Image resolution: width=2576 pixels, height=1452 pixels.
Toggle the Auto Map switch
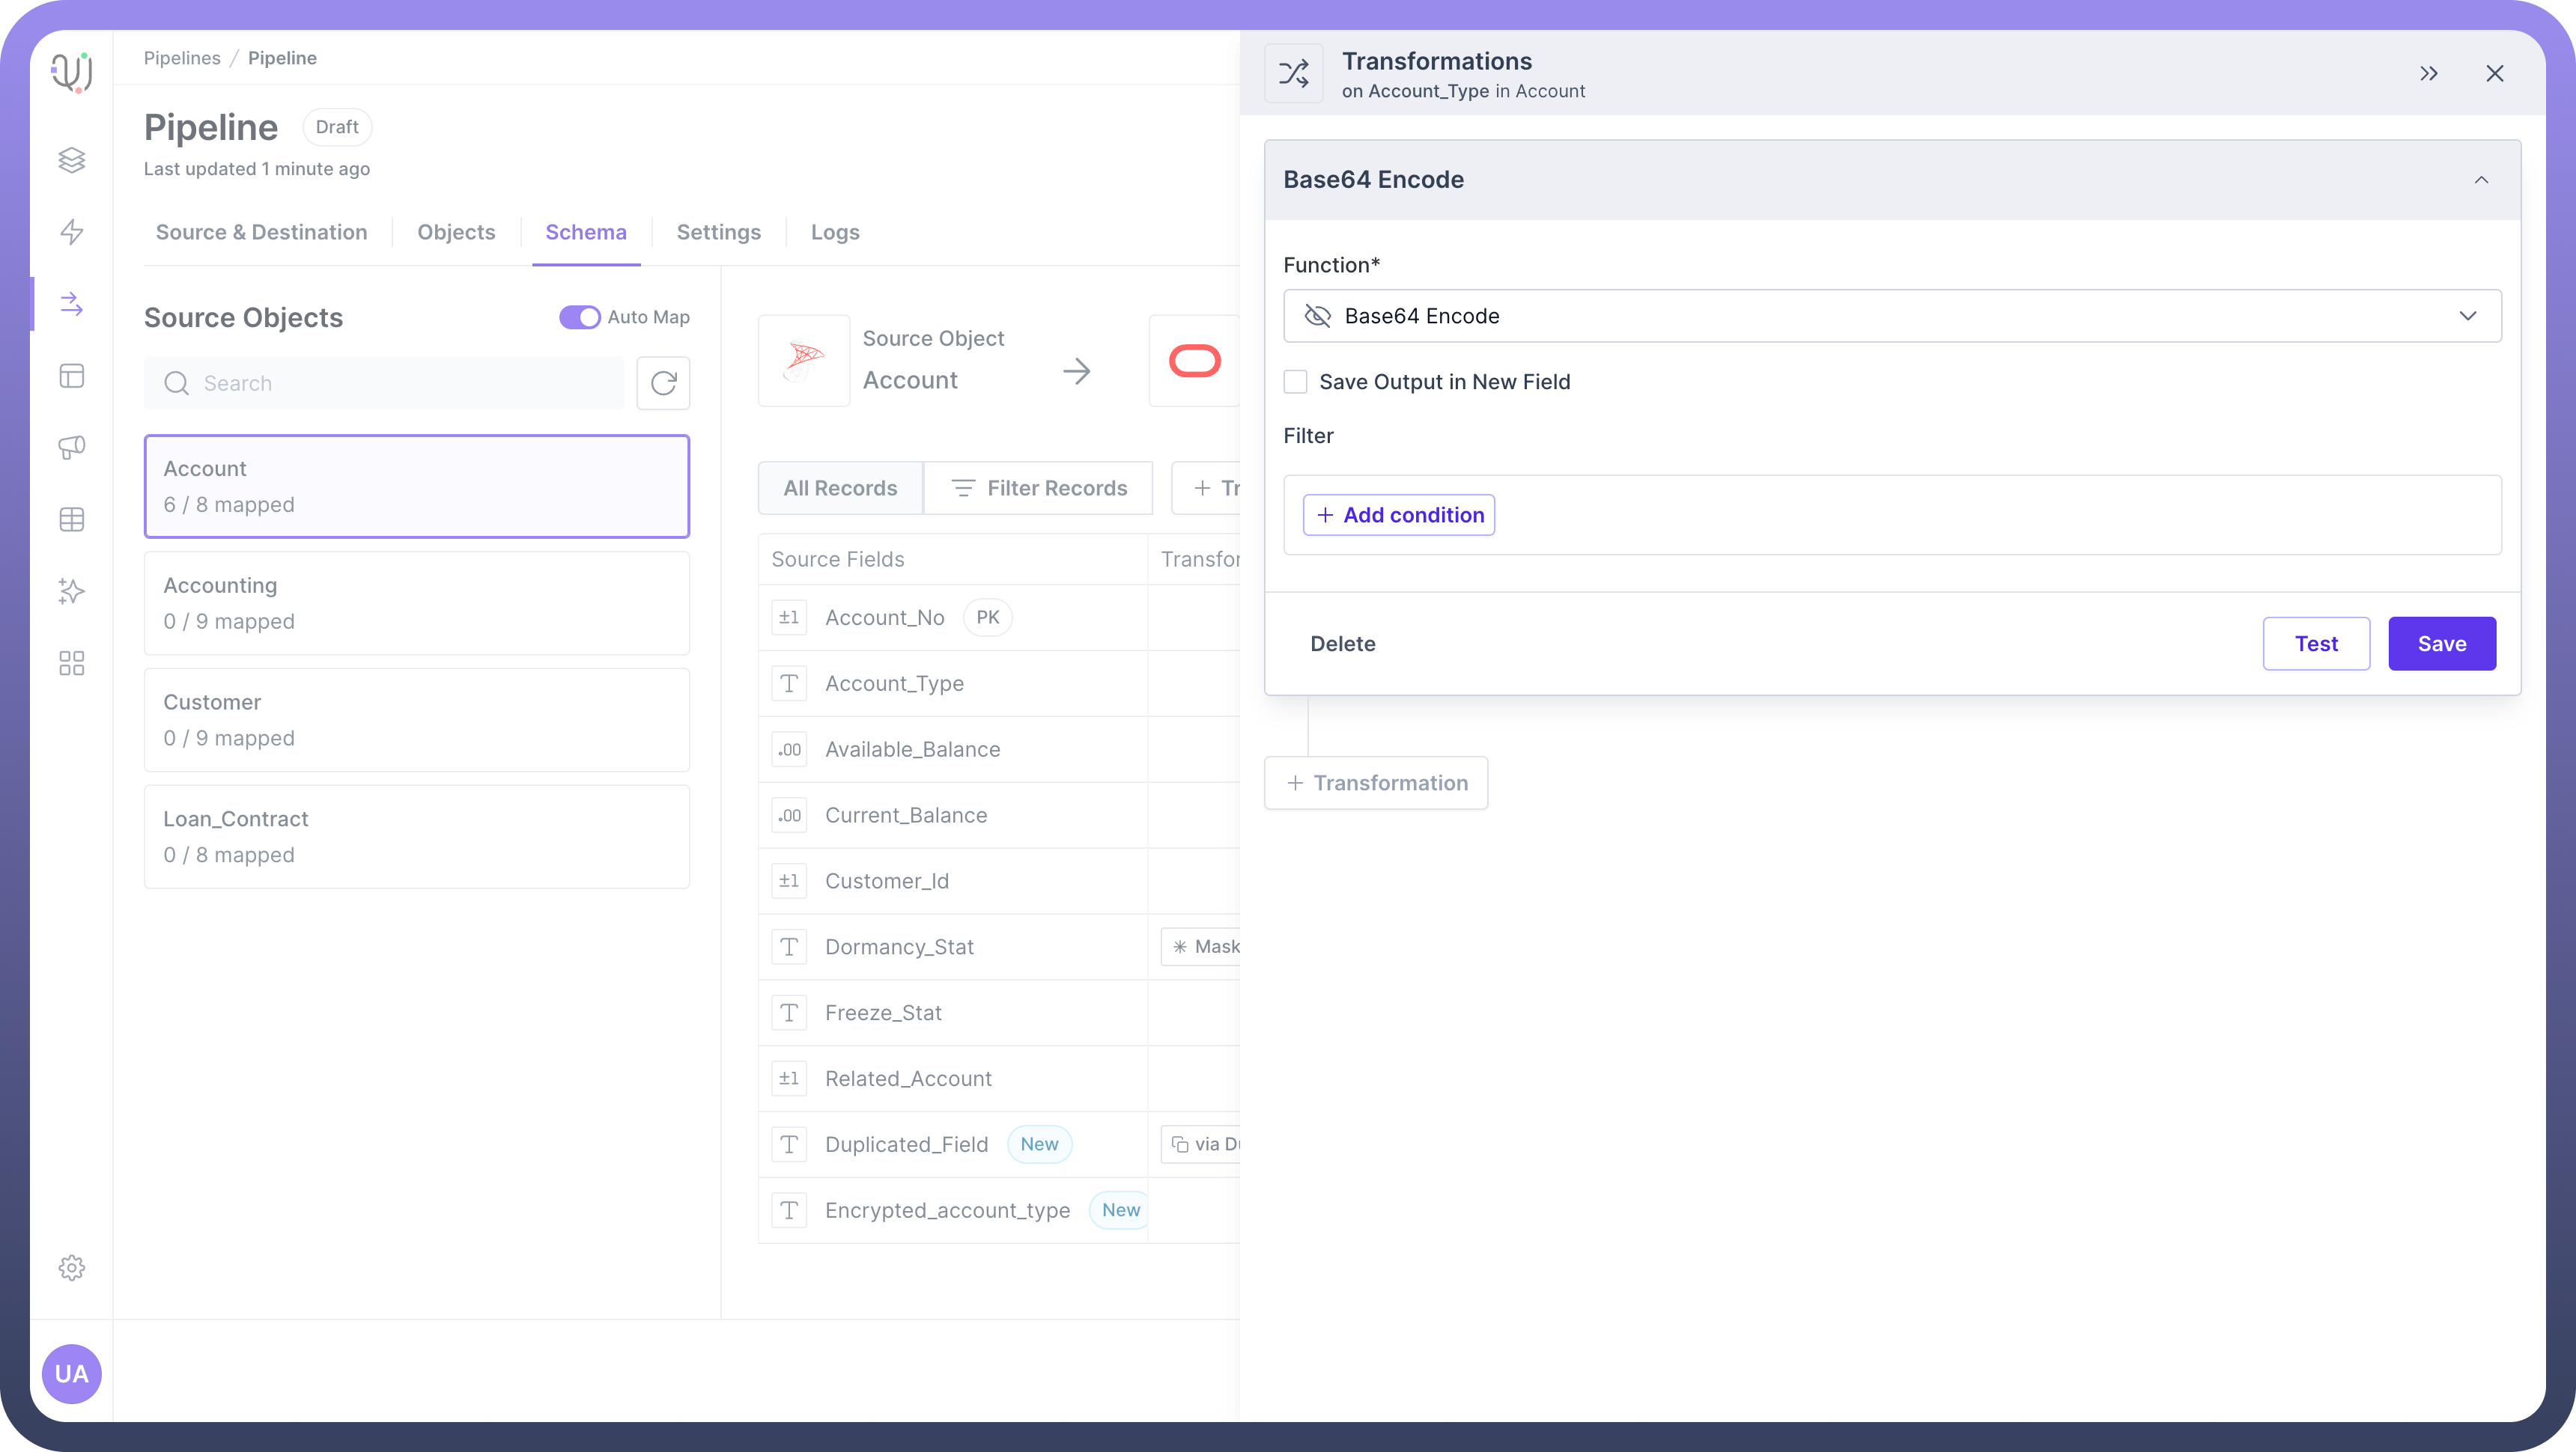click(579, 317)
